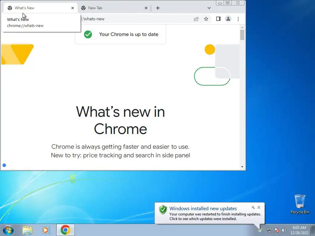Click the New Tab tab favicon
Image resolution: width=315 pixels, height=236 pixels.
pos(83,8)
